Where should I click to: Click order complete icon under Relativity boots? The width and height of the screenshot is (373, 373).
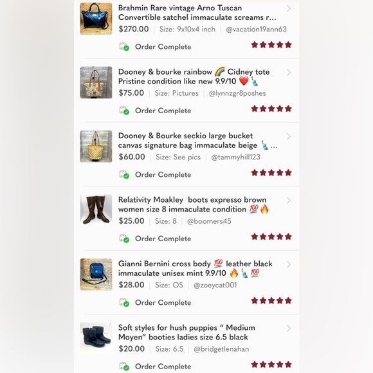[124, 239]
